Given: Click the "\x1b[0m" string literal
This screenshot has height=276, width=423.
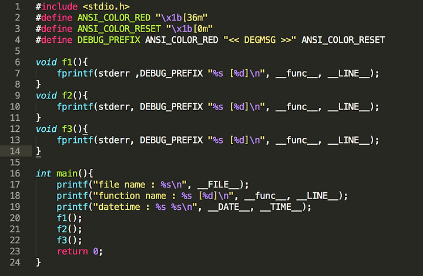Looking at the screenshot, I should point(189,29).
